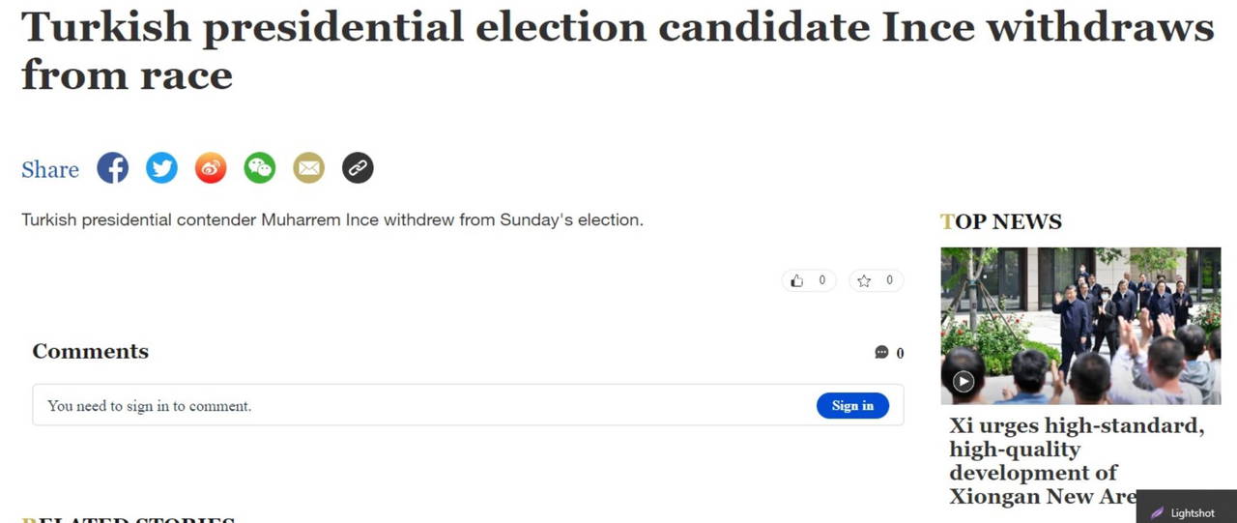Screen dimensions: 1237x523
Task: Share the article via WeChat
Action: click(259, 168)
